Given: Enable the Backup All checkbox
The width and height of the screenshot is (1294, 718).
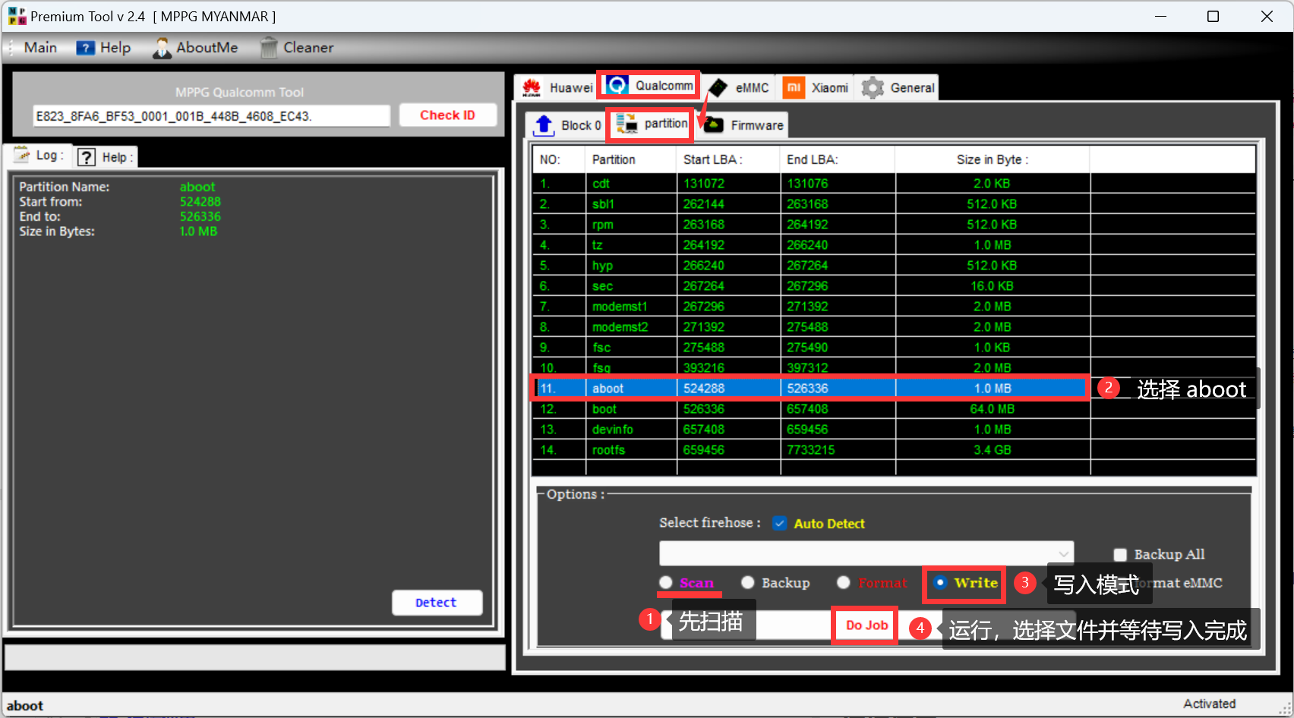Looking at the screenshot, I should tap(1120, 555).
